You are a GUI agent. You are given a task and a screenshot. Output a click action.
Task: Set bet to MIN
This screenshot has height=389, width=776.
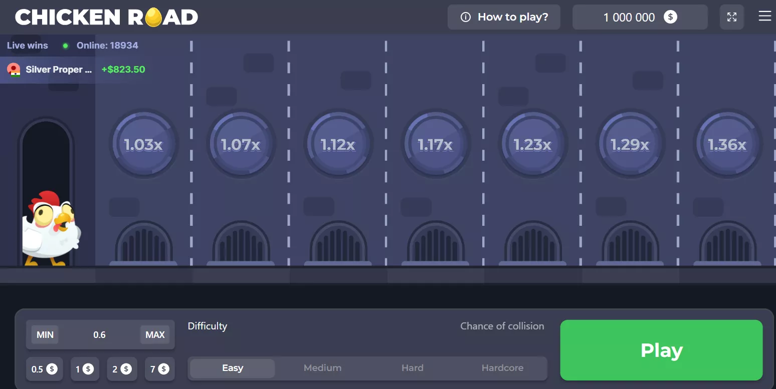pyautogui.click(x=45, y=335)
